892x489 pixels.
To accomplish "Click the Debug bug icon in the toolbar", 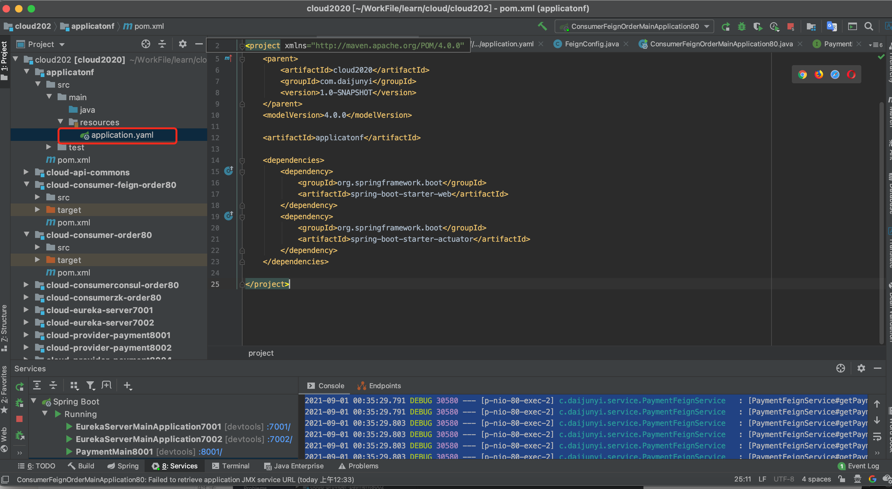I will click(x=741, y=26).
